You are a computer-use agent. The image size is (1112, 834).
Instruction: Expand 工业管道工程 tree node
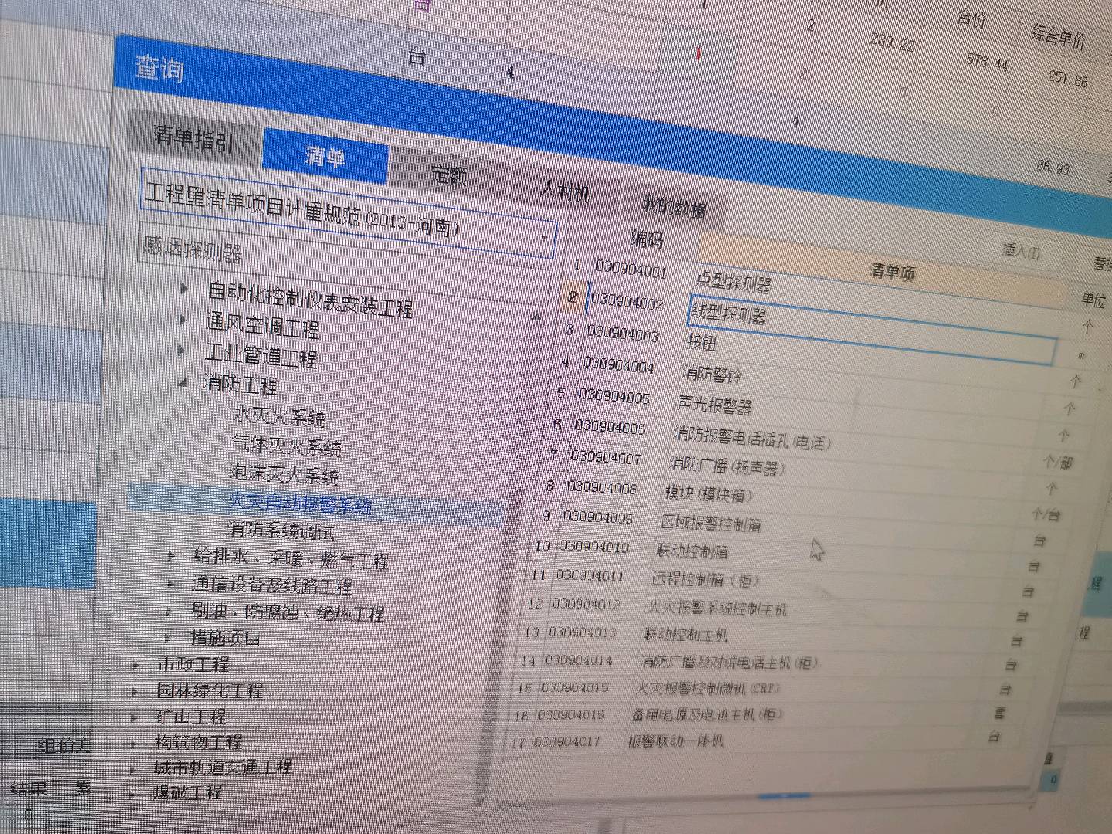coord(181,351)
